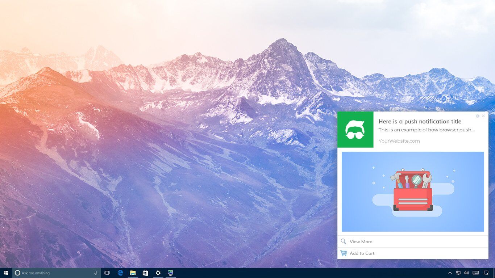Click the green avatar logo in notification
Image resolution: width=495 pixels, height=278 pixels.
pos(355,130)
